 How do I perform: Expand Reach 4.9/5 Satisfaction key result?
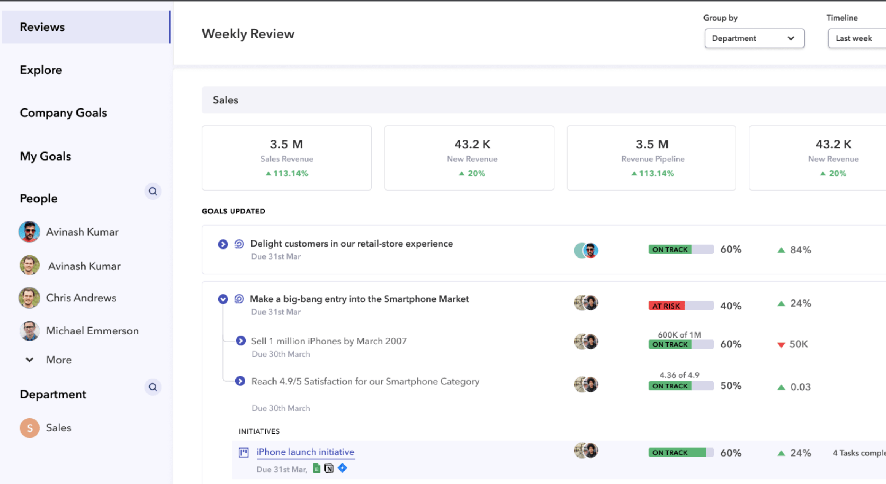(x=240, y=381)
